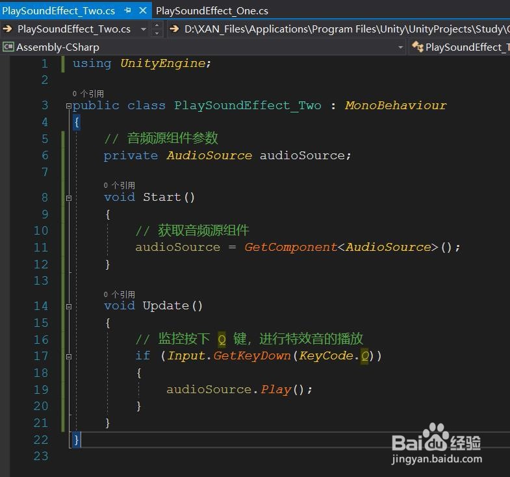
Task: Collapse the PlaySoundEffect_Two class block
Action: click(69, 105)
